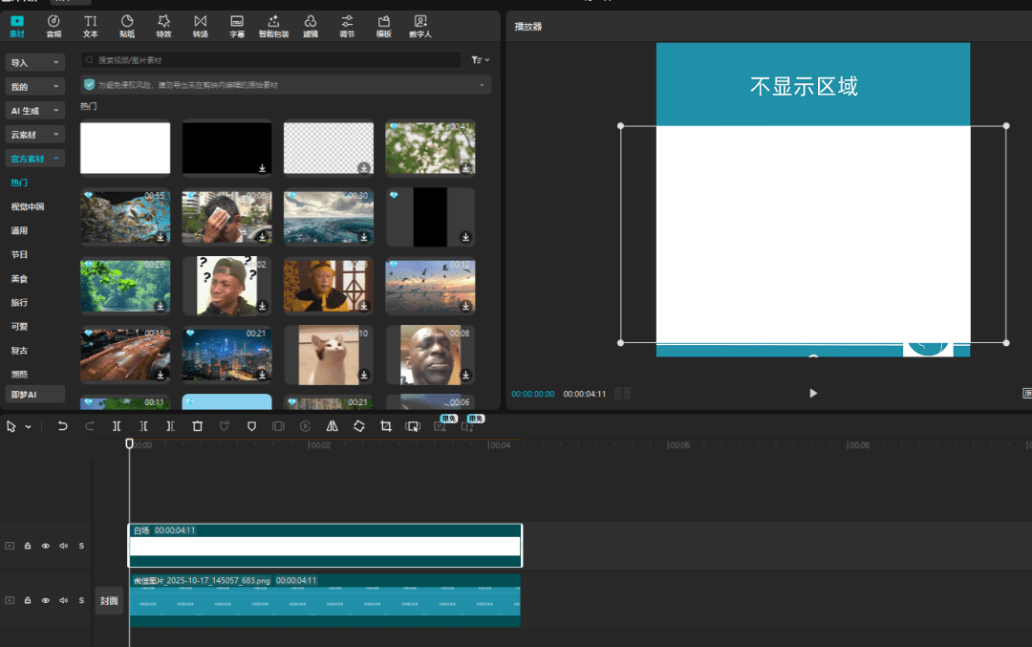
Task: Open the 滤镜 (filters) panel
Action: pos(310,26)
